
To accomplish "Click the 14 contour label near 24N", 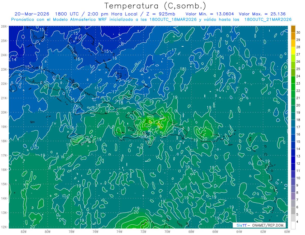I will click(x=14, y=60).
